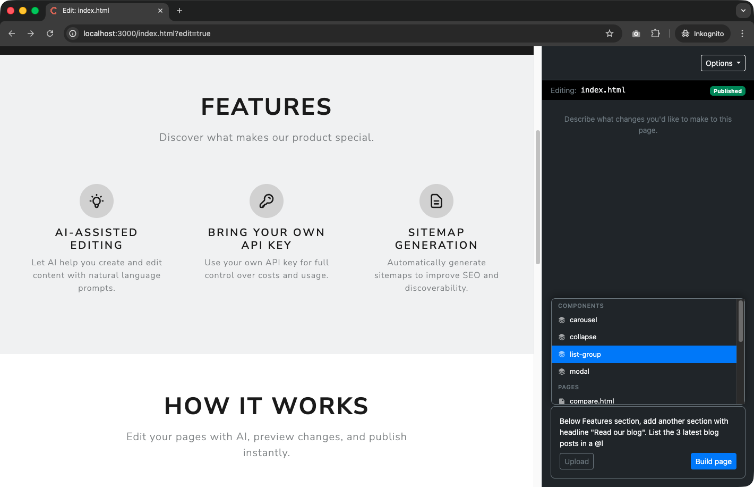Click the chevron in the window title bar
The height and width of the screenshot is (487, 754).
point(742,11)
